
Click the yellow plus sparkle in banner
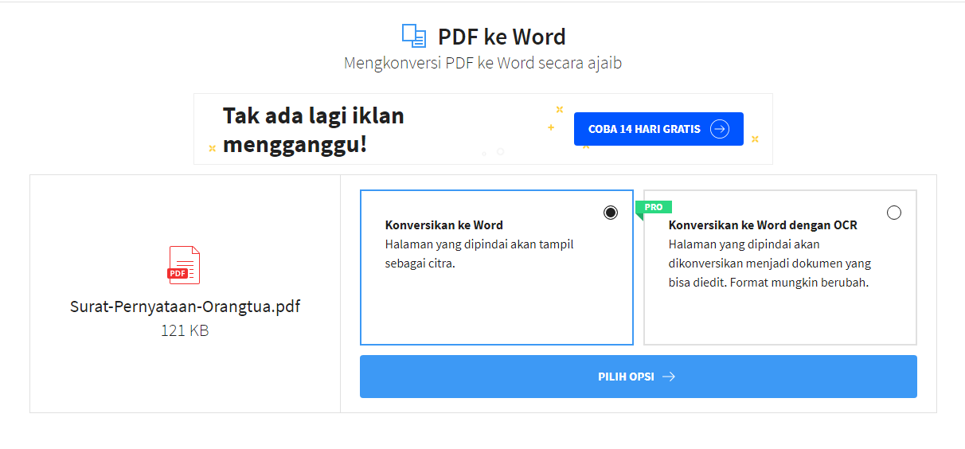pos(550,127)
